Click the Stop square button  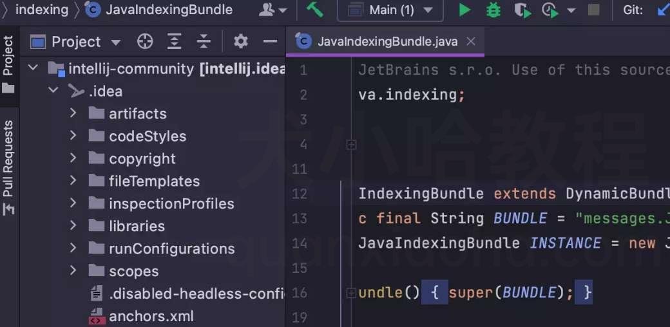[x=593, y=10]
